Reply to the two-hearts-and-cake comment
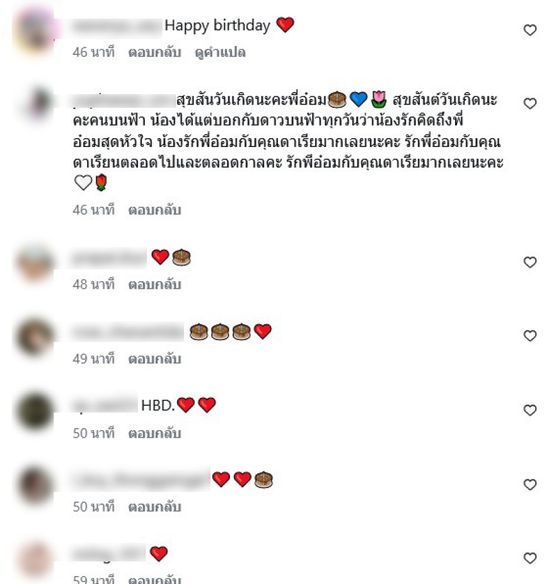Screen dimensions: 549x584 pos(154,507)
